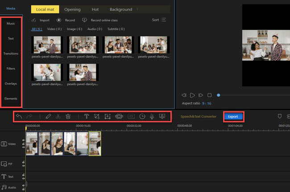Select the first media thumbnail in library
This screenshot has width=290, height=192.
[x=47, y=45]
